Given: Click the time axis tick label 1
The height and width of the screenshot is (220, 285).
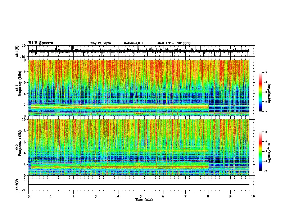Looking at the screenshot, I should pos(51,196).
